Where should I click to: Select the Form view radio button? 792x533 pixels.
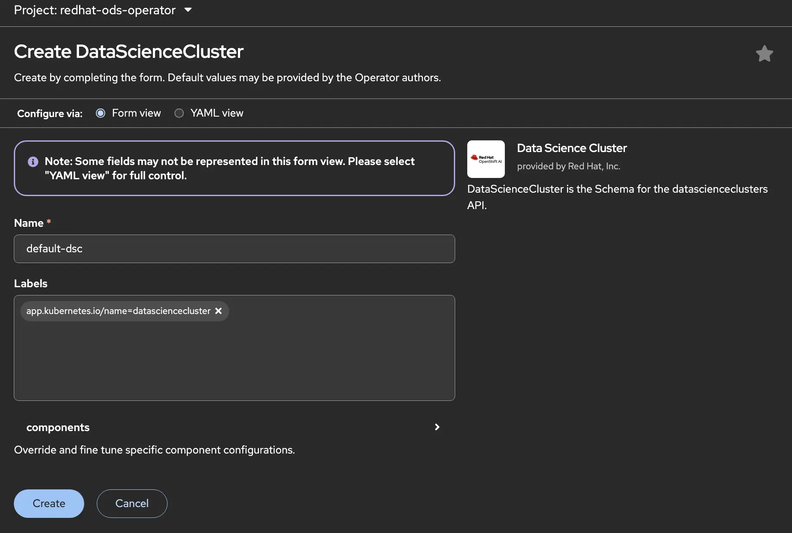coord(101,113)
